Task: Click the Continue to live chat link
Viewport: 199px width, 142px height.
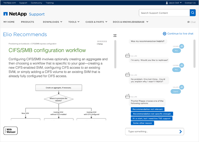Action: coord(180,34)
